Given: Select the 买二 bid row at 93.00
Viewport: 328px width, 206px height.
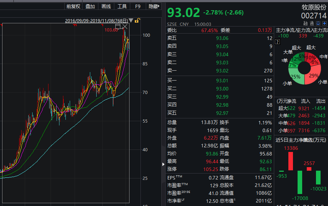Looking at the screenshot, I should coord(220,89).
